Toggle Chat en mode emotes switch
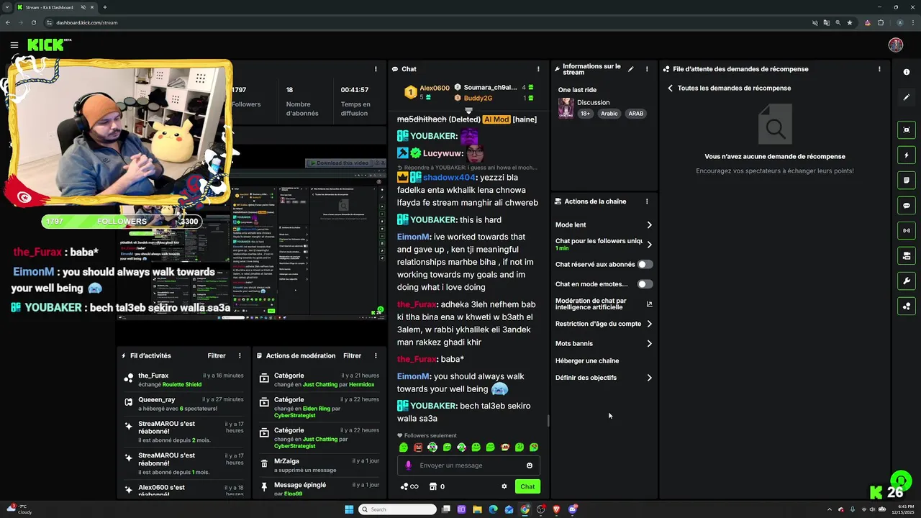Image resolution: width=921 pixels, height=518 pixels. point(645,284)
